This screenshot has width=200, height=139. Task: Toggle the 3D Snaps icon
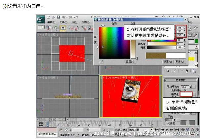(x=71, y=28)
